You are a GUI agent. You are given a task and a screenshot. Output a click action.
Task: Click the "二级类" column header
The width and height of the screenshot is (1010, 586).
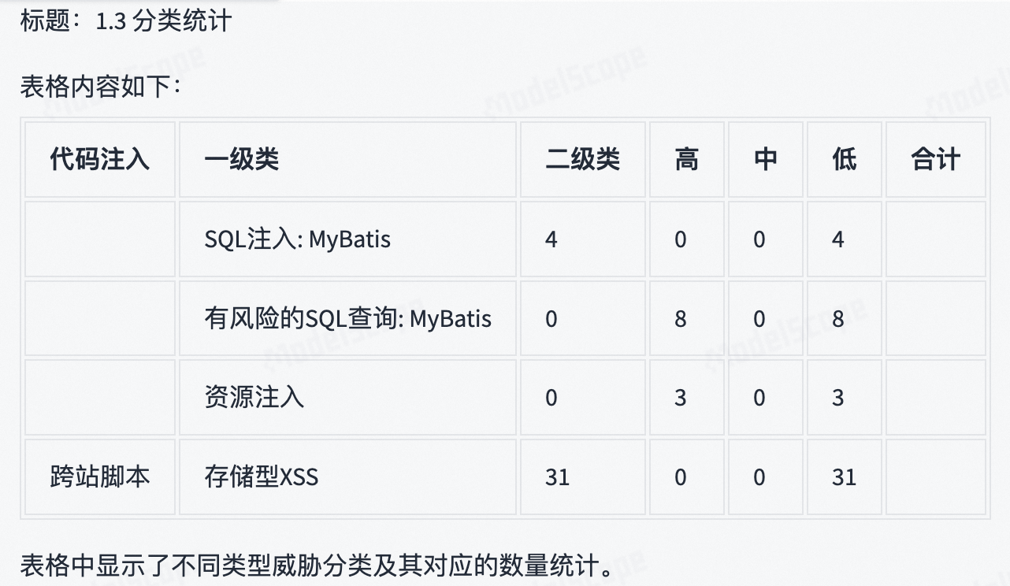pos(582,160)
